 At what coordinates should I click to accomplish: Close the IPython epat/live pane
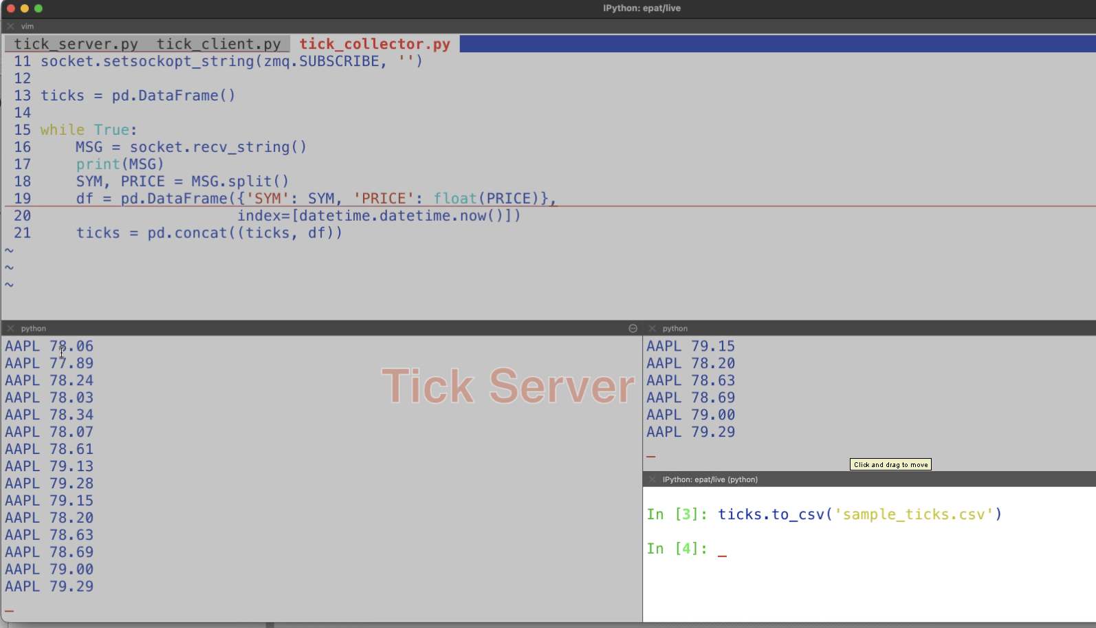coord(652,479)
